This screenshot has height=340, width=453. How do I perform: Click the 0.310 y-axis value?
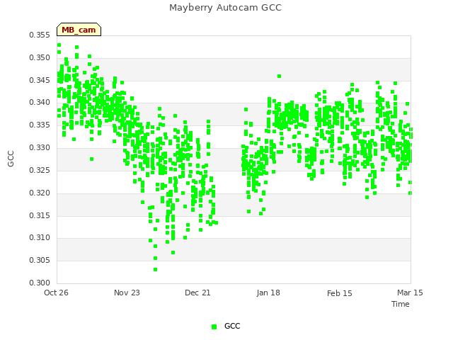40,238
